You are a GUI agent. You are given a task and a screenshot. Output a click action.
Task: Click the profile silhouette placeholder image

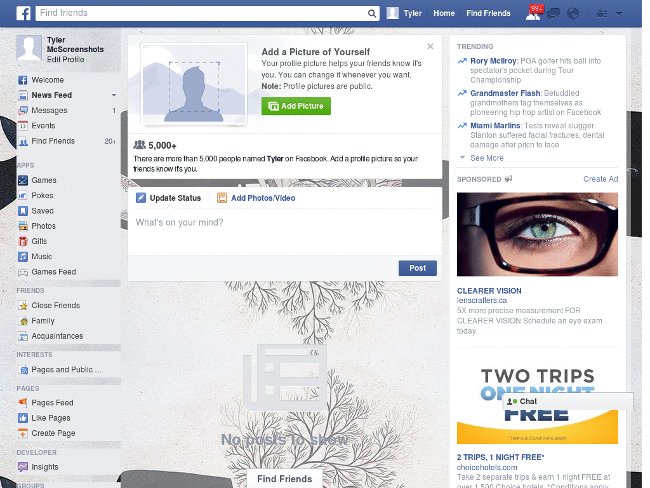(x=194, y=85)
